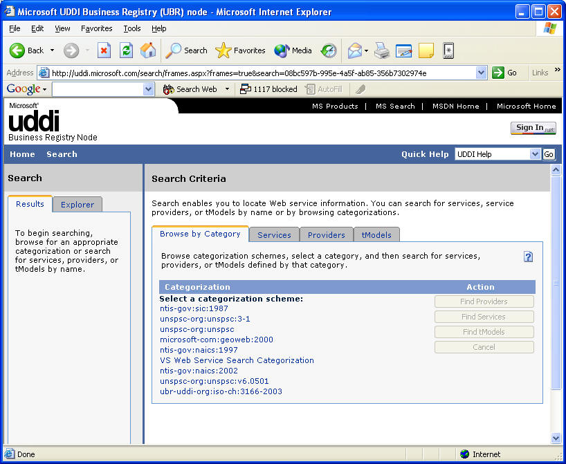Switch to the tModels tab

pyautogui.click(x=376, y=235)
